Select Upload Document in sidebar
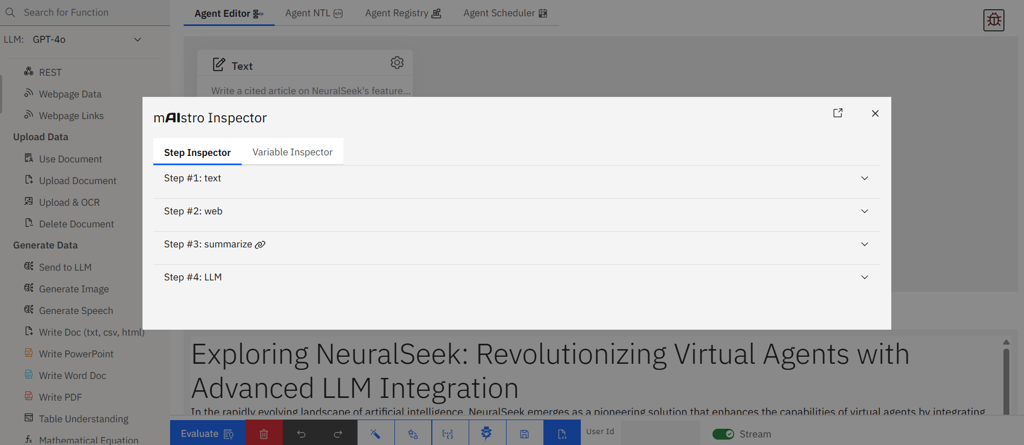The image size is (1024, 445). (77, 180)
